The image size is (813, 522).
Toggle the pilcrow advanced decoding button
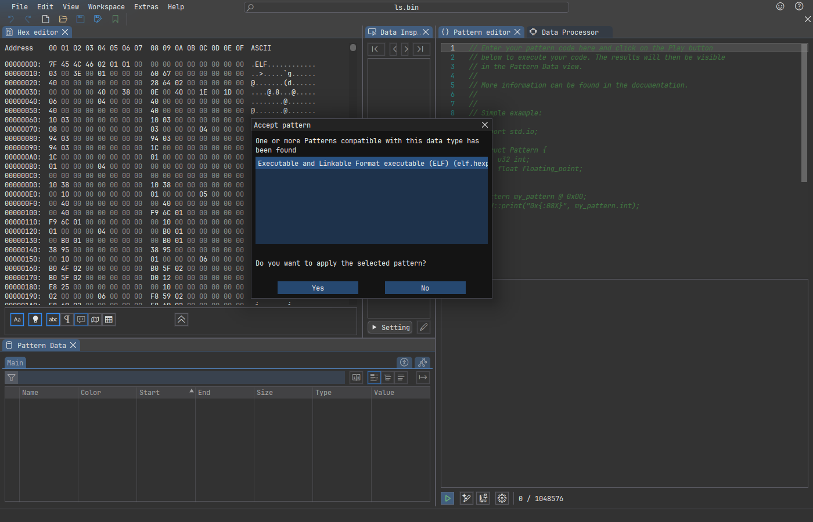[x=67, y=320]
